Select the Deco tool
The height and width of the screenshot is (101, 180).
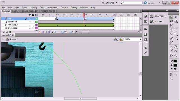[171, 42]
